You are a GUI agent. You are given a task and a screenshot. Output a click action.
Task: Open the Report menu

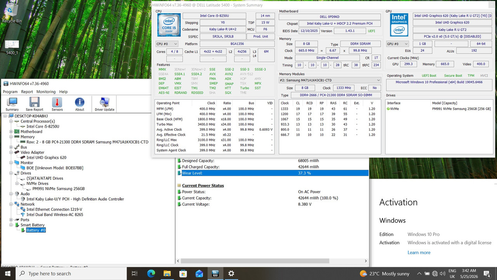pyautogui.click(x=27, y=92)
